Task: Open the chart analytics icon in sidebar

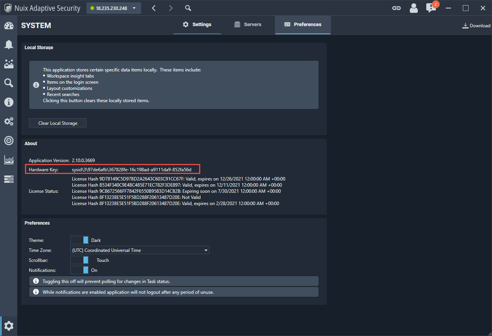Action: click(8, 160)
